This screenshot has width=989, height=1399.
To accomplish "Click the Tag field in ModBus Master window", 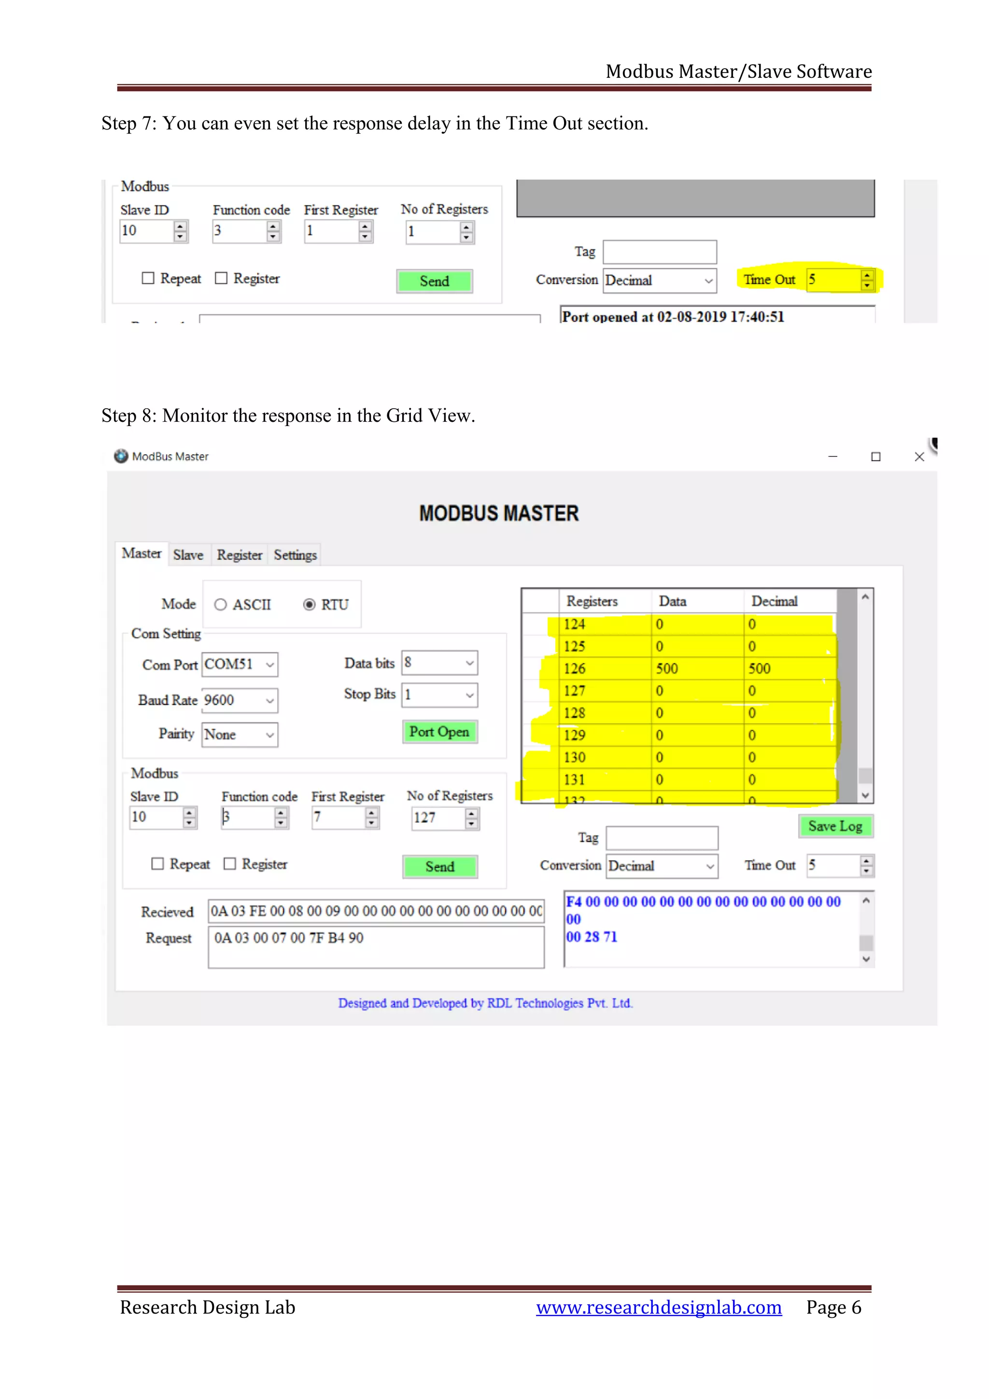I will (x=663, y=838).
